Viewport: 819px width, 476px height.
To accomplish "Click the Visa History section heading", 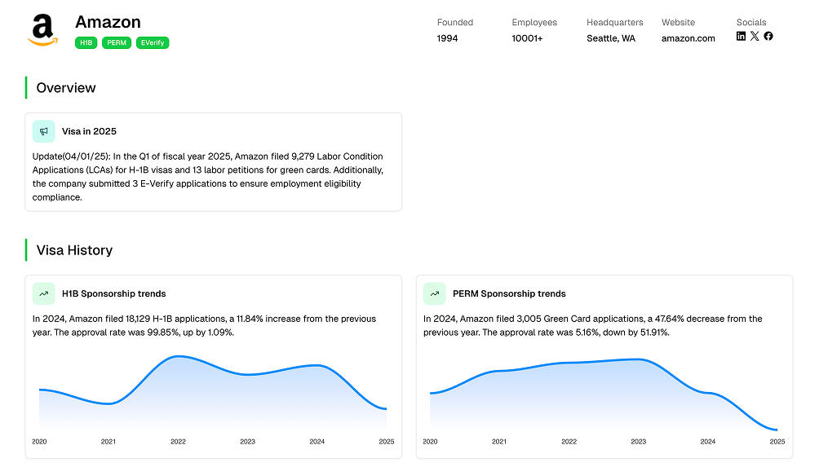I will (74, 250).
